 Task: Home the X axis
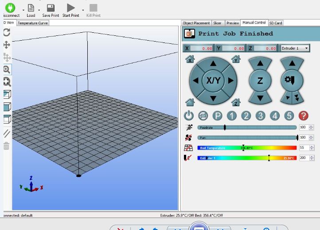click(x=190, y=59)
